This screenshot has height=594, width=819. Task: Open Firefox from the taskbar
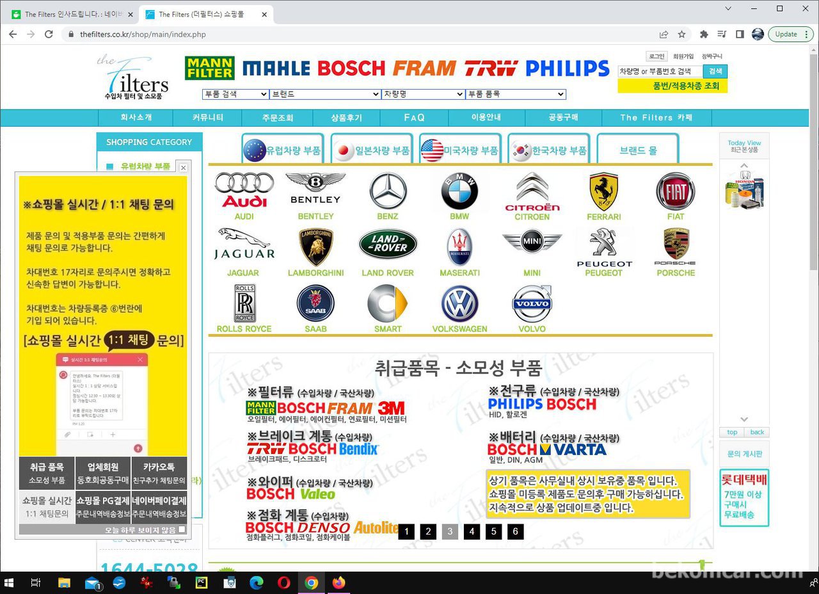tap(338, 582)
